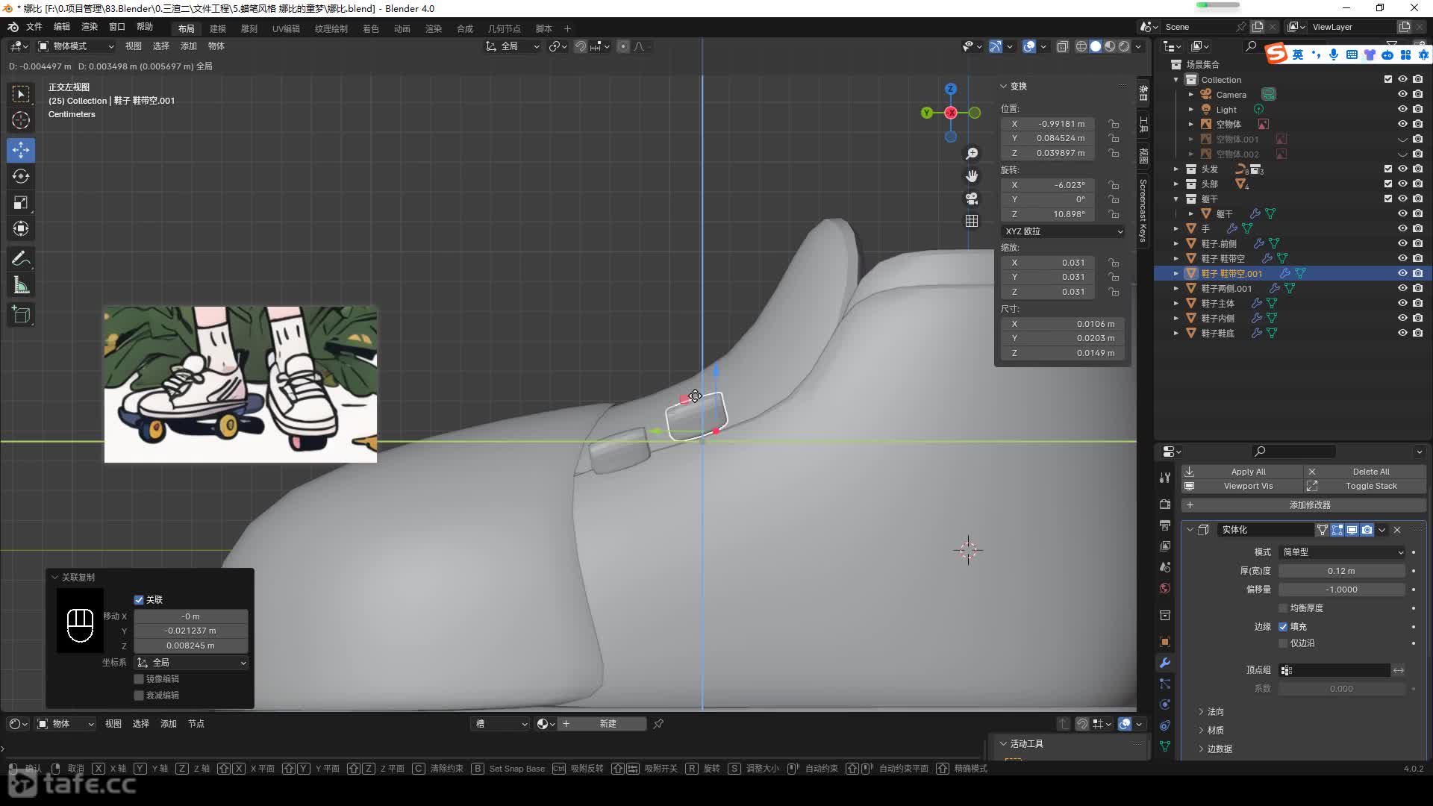The width and height of the screenshot is (1433, 806).
Task: Activate the Rotate tool
Action: click(21, 176)
